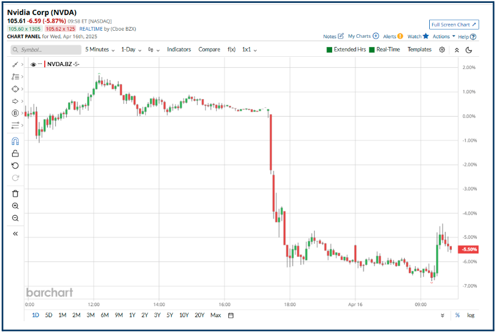Toggle Real-Time data display
The image size is (496, 334).
coord(386,50)
